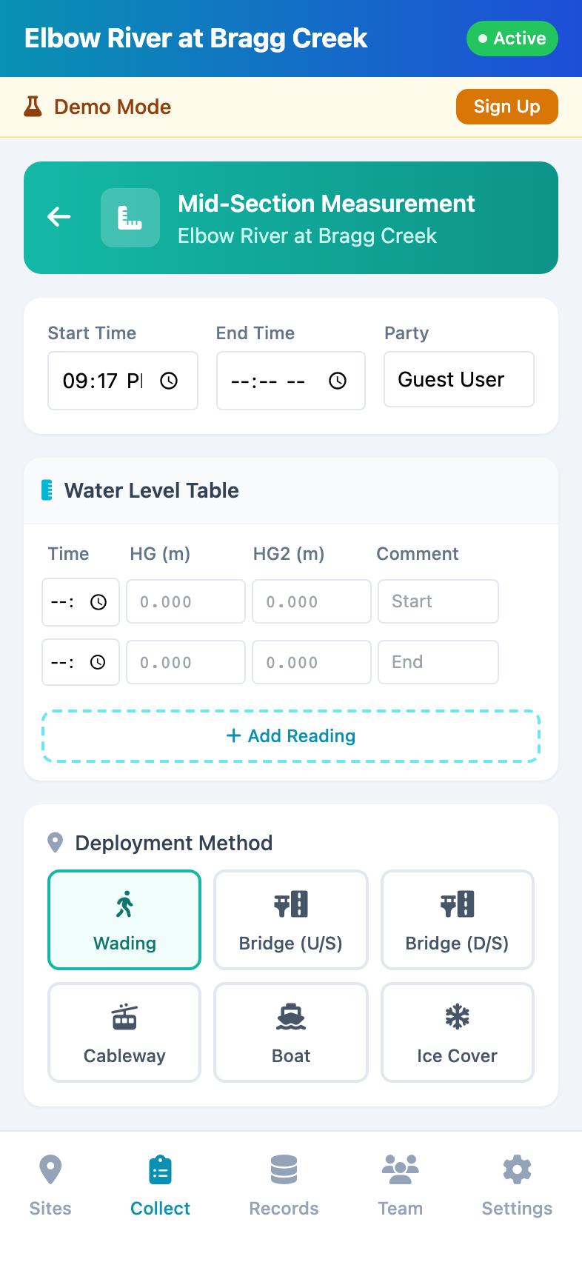Open time picker for second water level row
This screenshot has height=1262, width=582.
point(98,662)
